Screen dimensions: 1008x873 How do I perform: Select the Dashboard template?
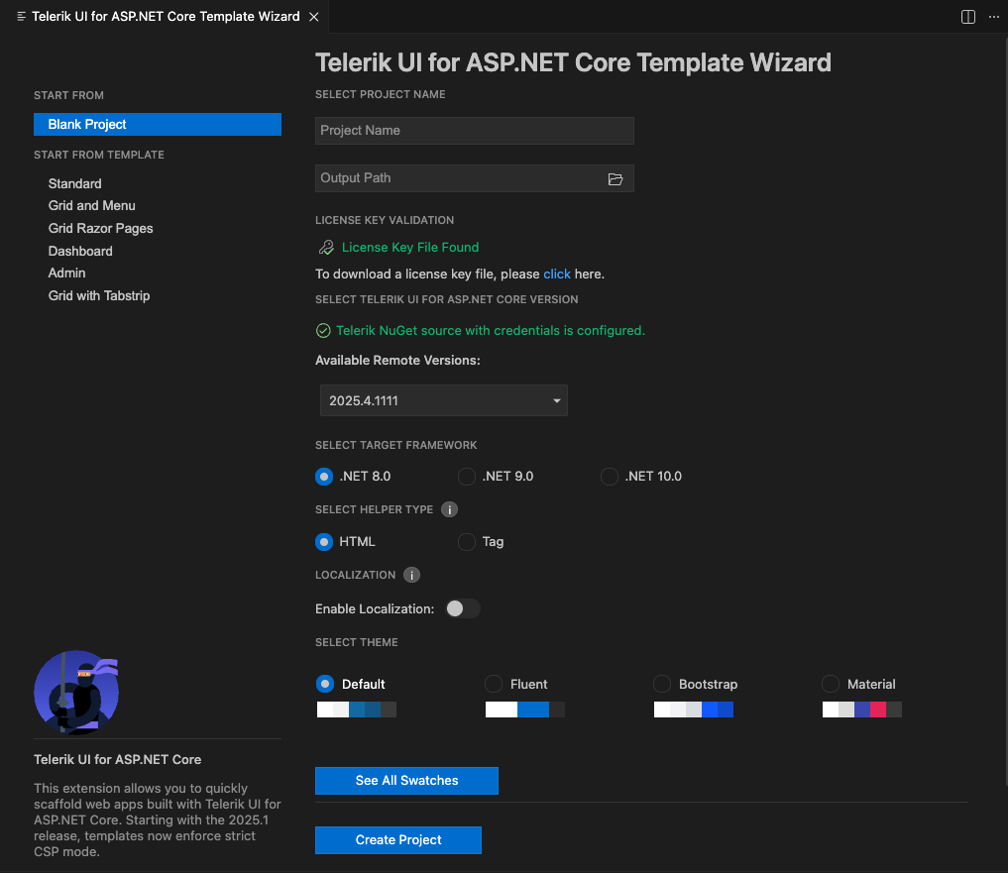[x=80, y=251]
